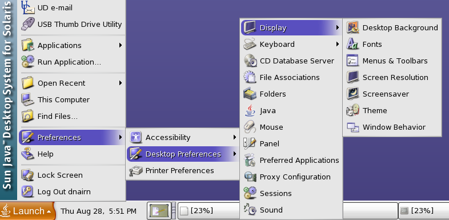The height and width of the screenshot is (220, 449).
Task: Select the Display menu entry
Action: pos(291,28)
